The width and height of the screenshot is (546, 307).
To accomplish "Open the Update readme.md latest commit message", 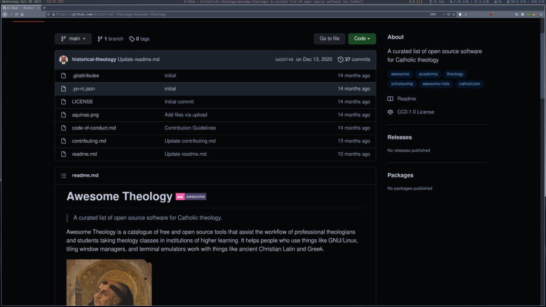I will tap(139, 60).
